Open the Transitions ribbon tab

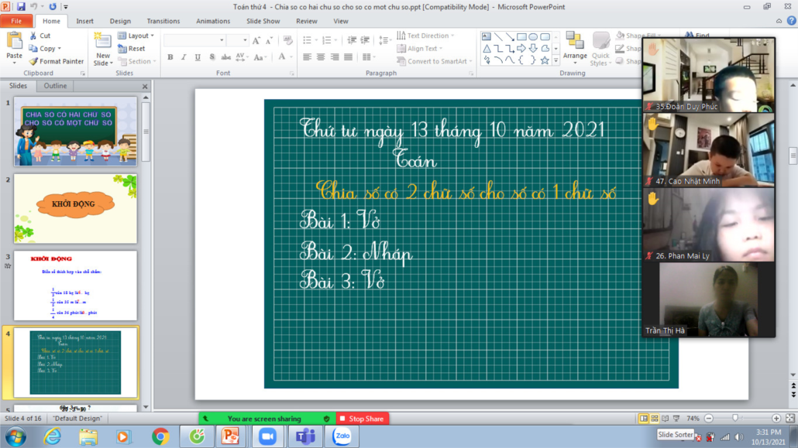(x=163, y=21)
